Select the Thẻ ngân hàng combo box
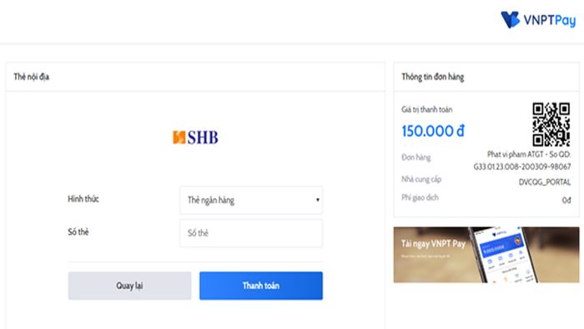Image resolution: width=584 pixels, height=329 pixels. 251,200
